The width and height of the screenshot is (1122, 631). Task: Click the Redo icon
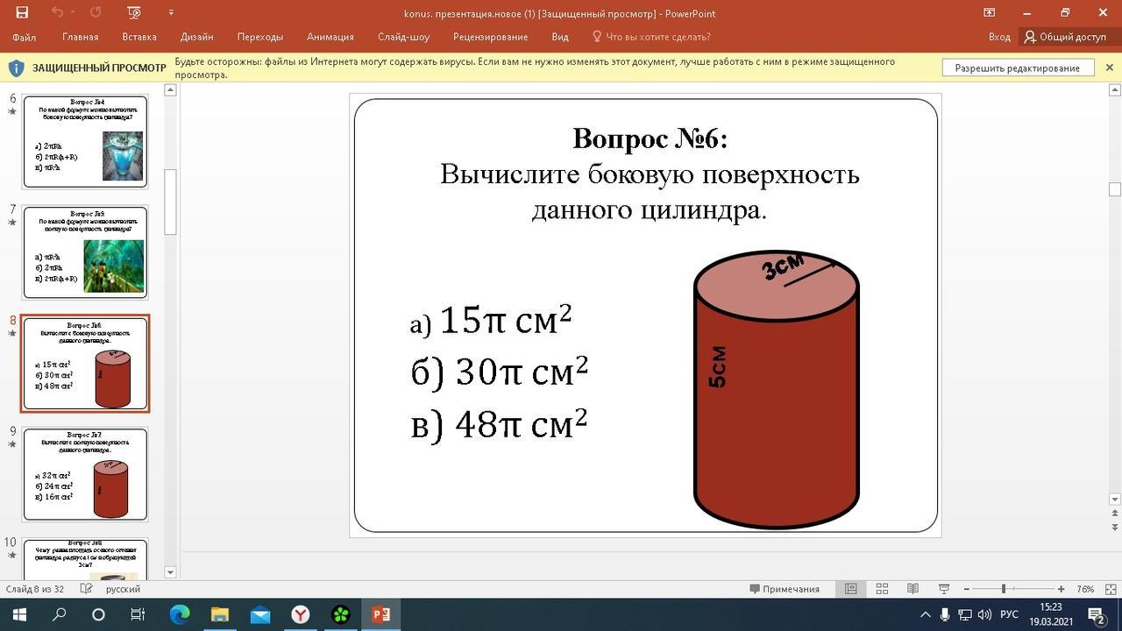click(x=96, y=12)
